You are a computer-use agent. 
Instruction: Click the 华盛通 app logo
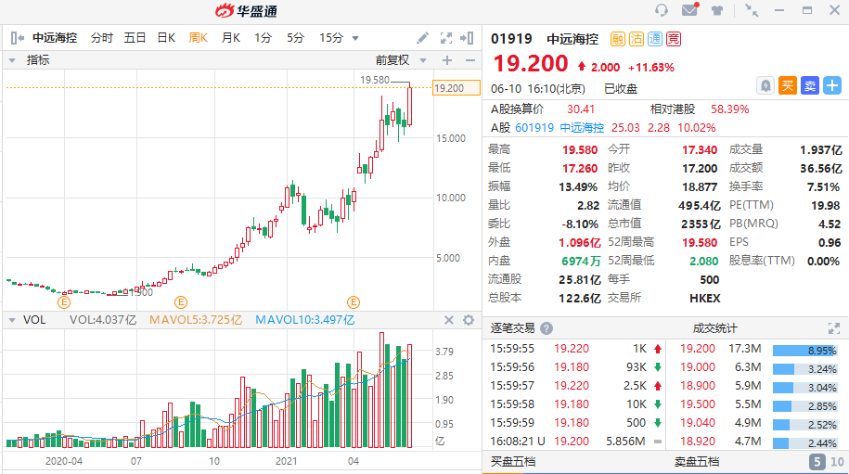(247, 10)
